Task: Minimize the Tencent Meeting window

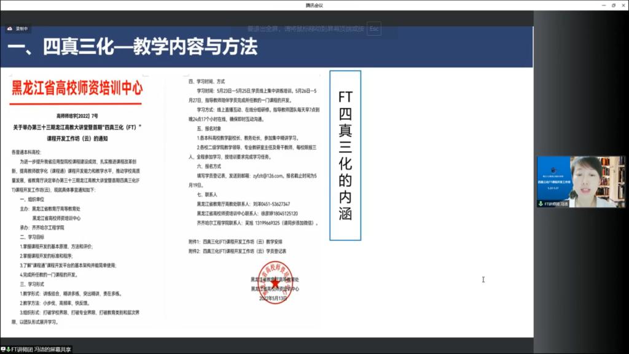Action: [600, 5]
